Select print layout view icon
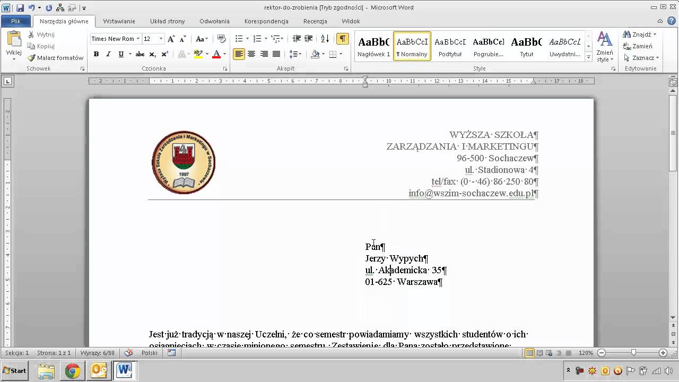Viewport: 679px width, 382px height. [529, 353]
